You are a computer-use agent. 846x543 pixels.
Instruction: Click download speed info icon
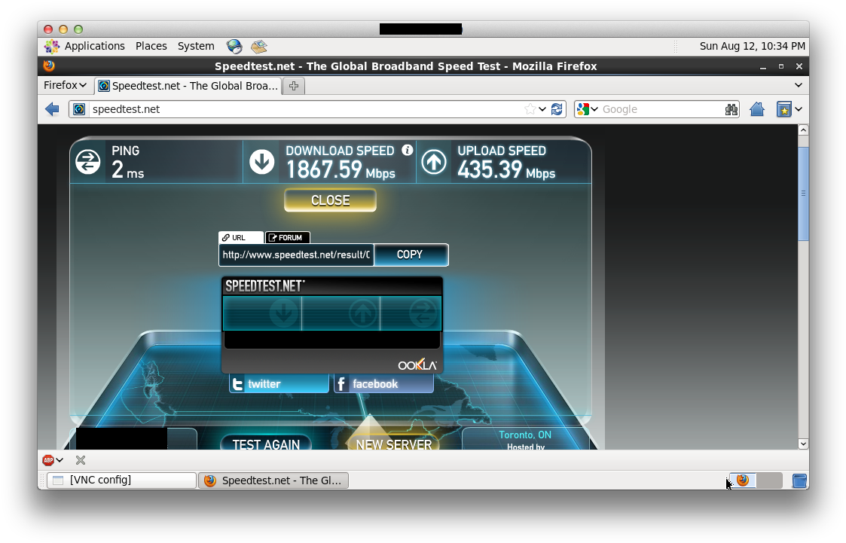(408, 150)
